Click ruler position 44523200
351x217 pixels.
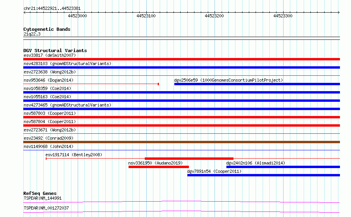[x=214, y=16]
